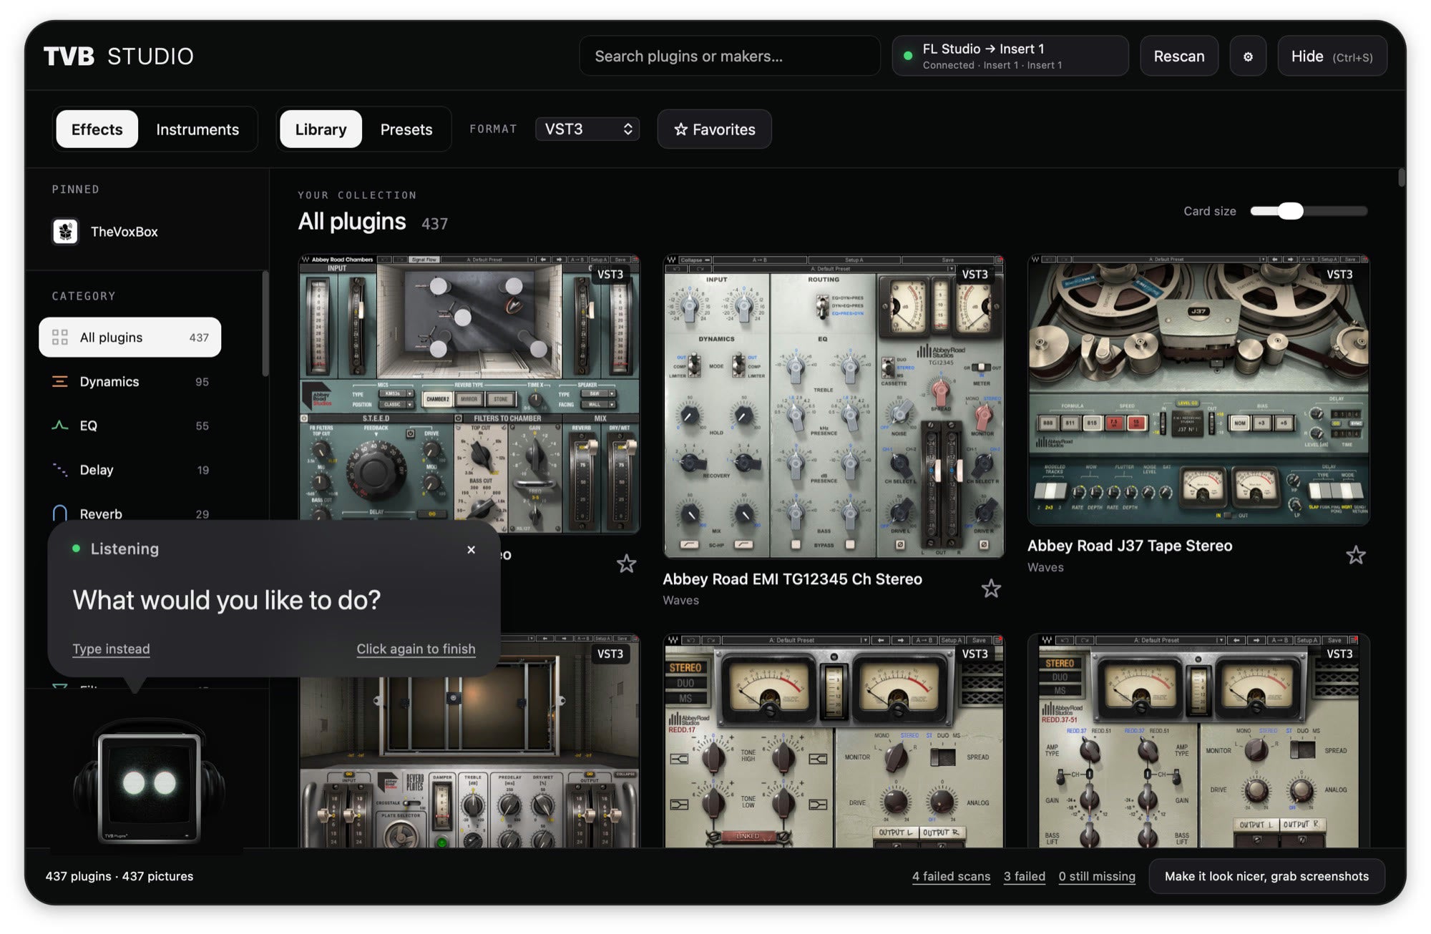This screenshot has height=934, width=1431.
Task: Click the Rescan button
Action: (x=1179, y=56)
